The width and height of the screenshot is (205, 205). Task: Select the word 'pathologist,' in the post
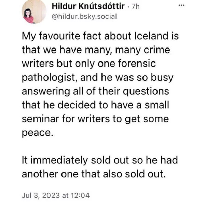50,78
